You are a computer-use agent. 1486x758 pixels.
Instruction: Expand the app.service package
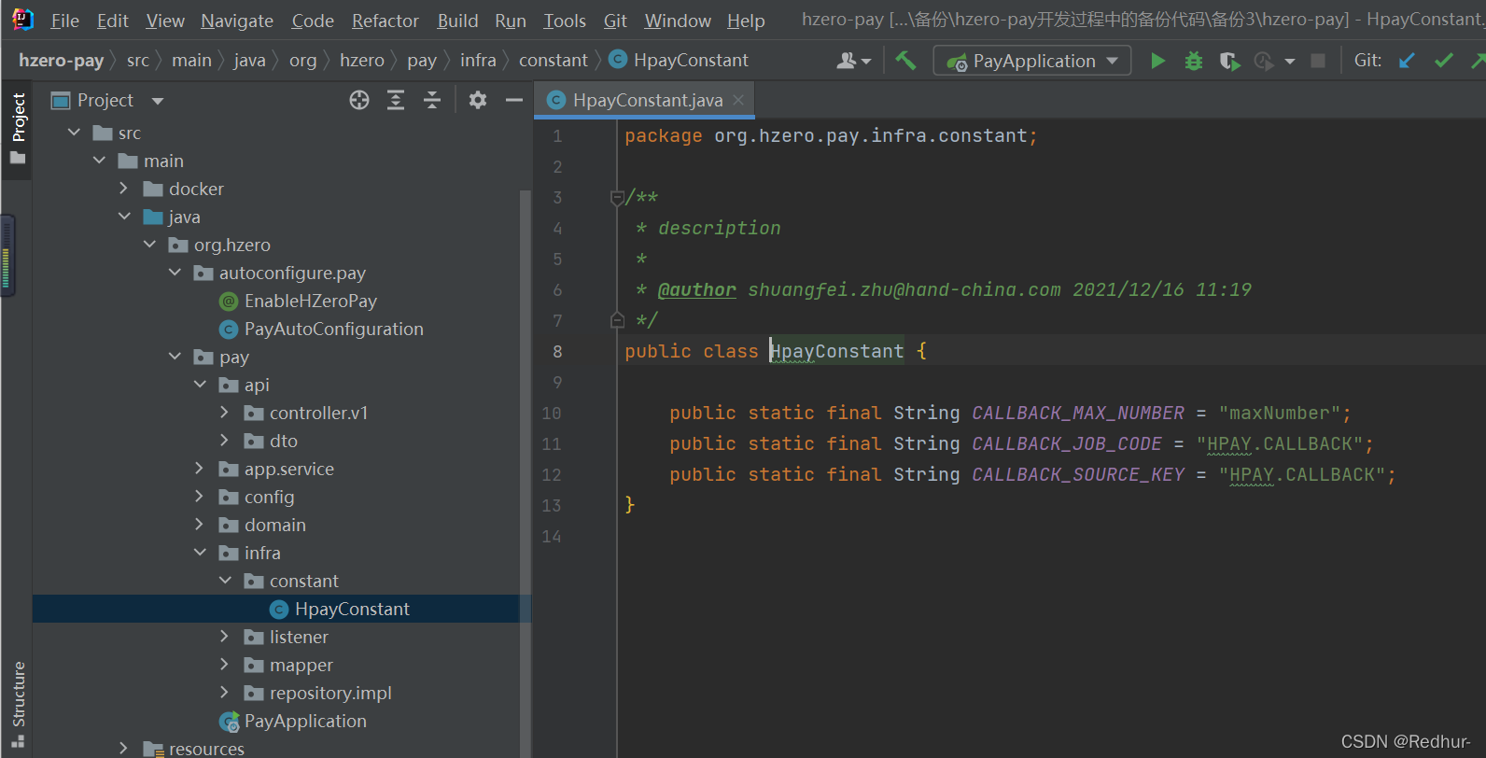[x=199, y=469]
